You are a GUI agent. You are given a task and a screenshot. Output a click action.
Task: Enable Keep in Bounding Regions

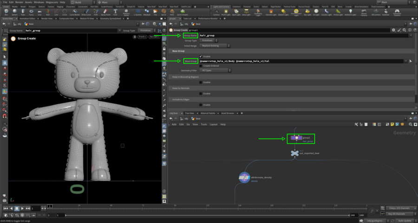[x=201, y=82]
